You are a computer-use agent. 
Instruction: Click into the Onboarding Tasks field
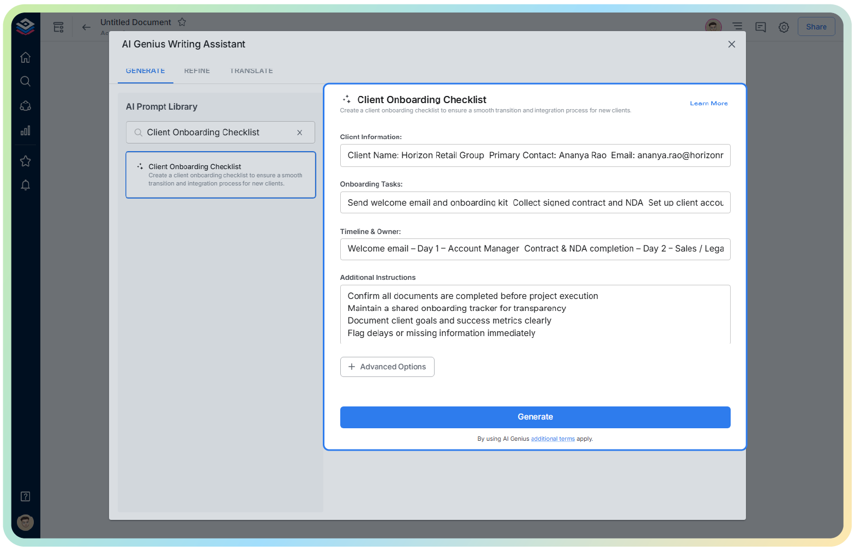click(x=535, y=202)
